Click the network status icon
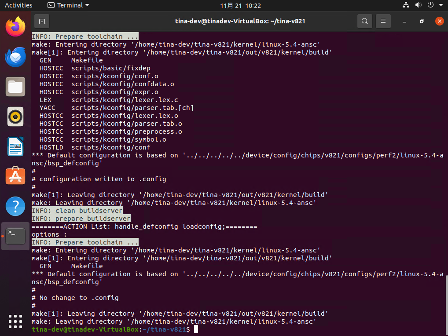 (406, 5)
